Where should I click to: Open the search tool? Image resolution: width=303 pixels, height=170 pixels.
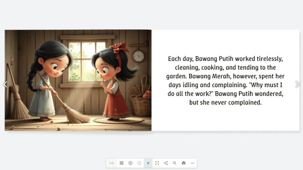click(175, 163)
